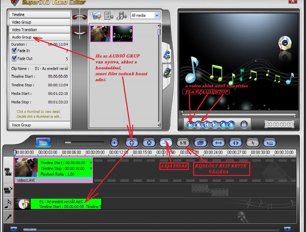Click the Media Stop value 00:01:33:23
The height and width of the screenshot is (232, 306).
[x=58, y=102]
